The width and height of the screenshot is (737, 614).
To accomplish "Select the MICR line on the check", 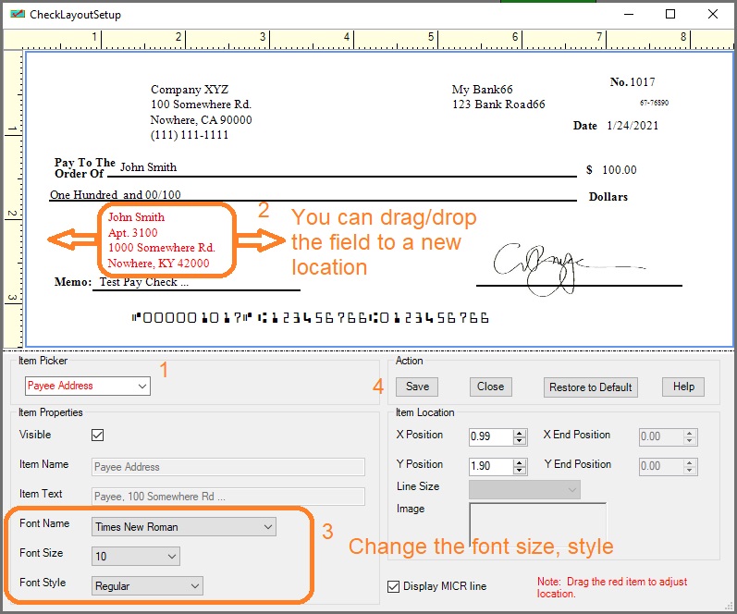I will [312, 318].
